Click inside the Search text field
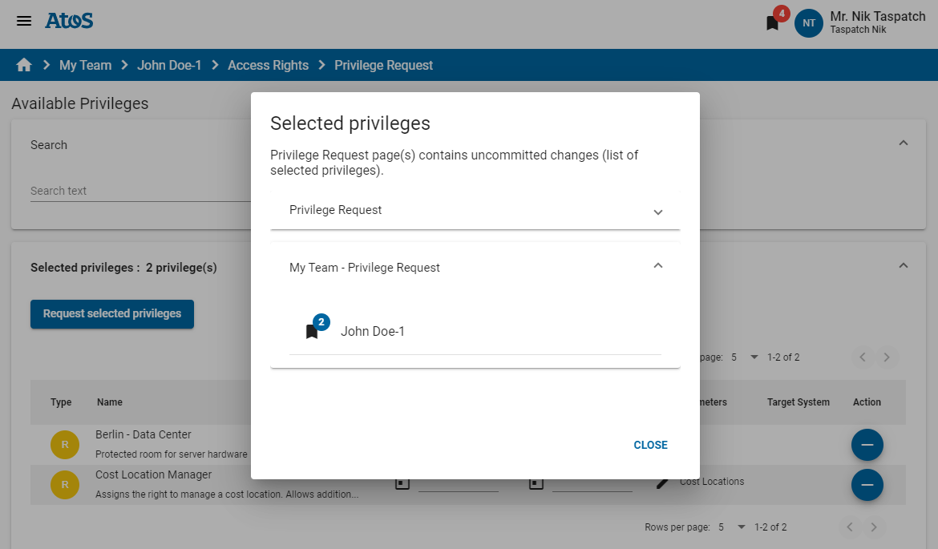 tap(128, 191)
